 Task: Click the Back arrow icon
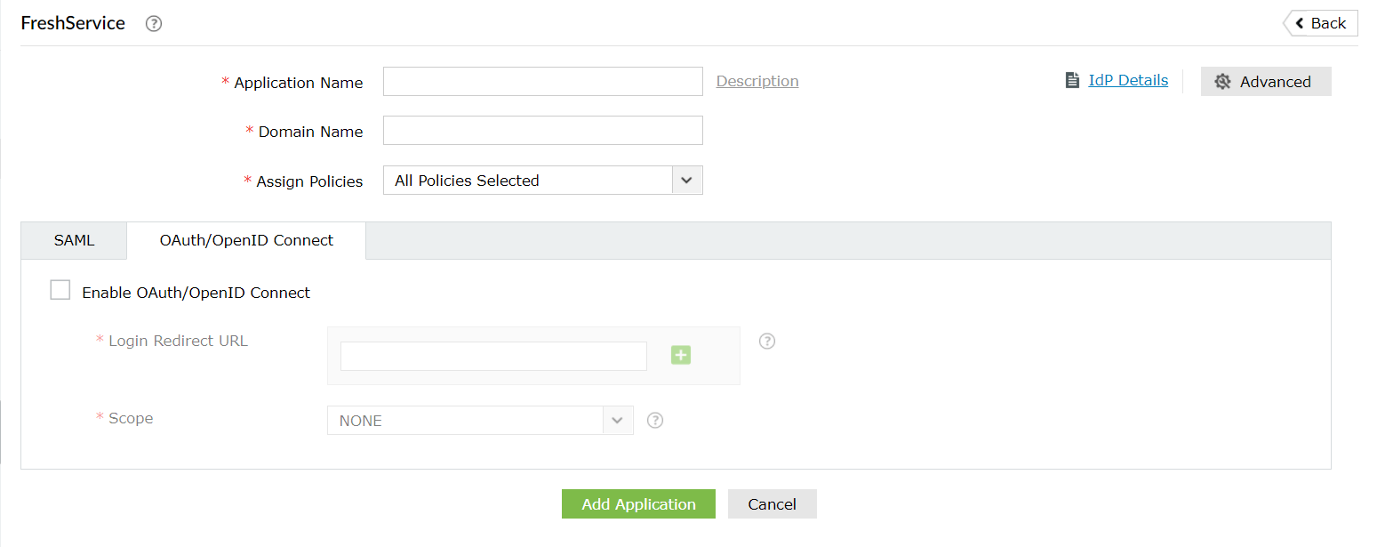point(1300,23)
